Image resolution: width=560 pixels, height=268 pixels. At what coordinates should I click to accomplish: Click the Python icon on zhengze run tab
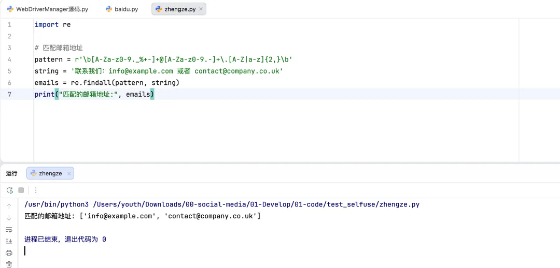(34, 173)
